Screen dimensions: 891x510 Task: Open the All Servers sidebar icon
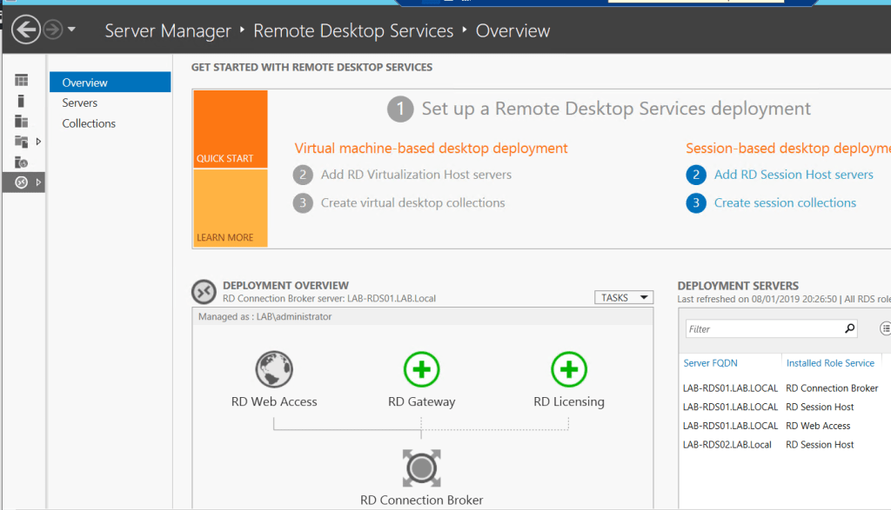pyautogui.click(x=21, y=120)
